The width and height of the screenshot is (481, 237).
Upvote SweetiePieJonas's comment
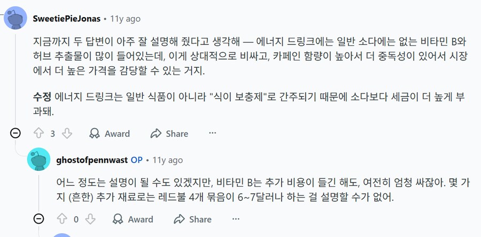pos(38,133)
